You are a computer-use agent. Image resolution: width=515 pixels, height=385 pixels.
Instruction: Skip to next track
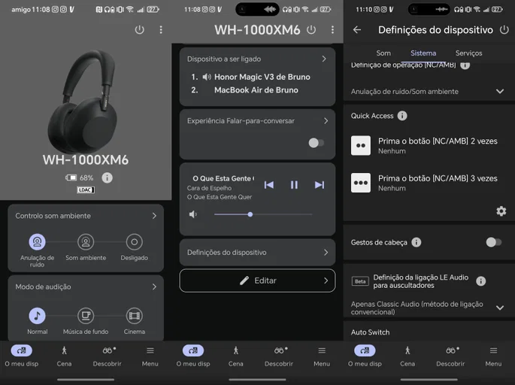pos(320,185)
